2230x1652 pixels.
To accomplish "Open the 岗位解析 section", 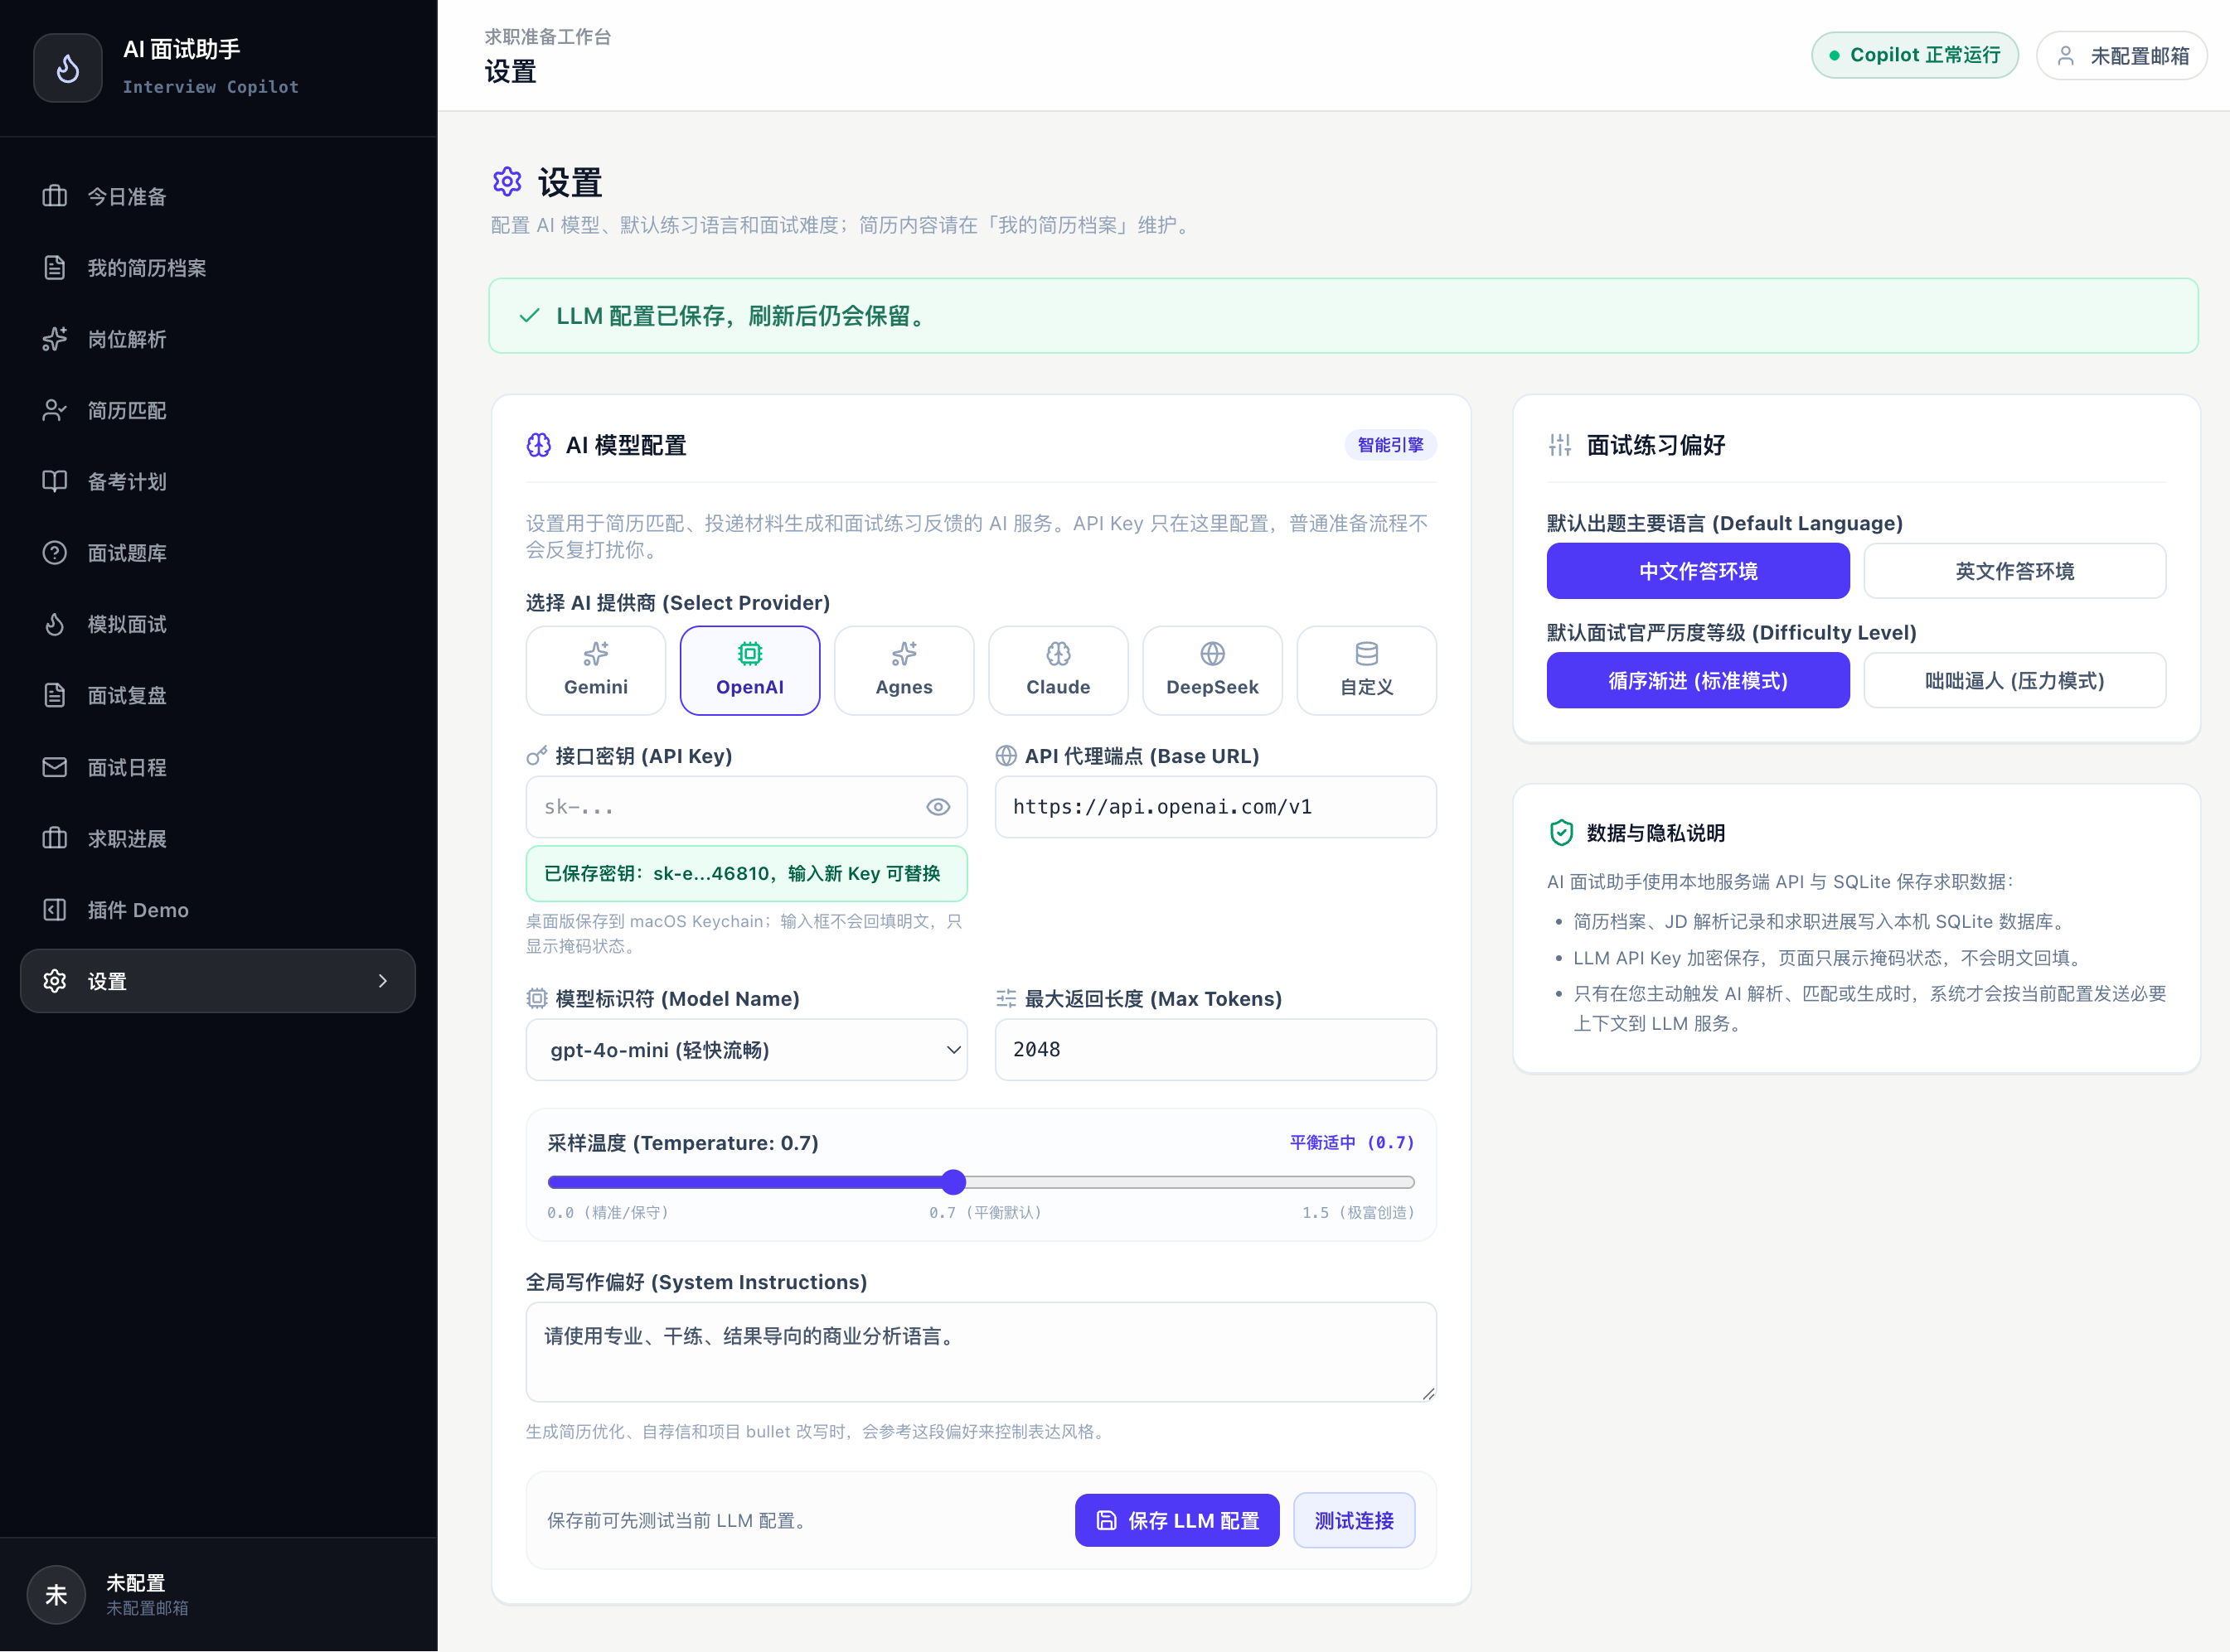I will coord(218,339).
